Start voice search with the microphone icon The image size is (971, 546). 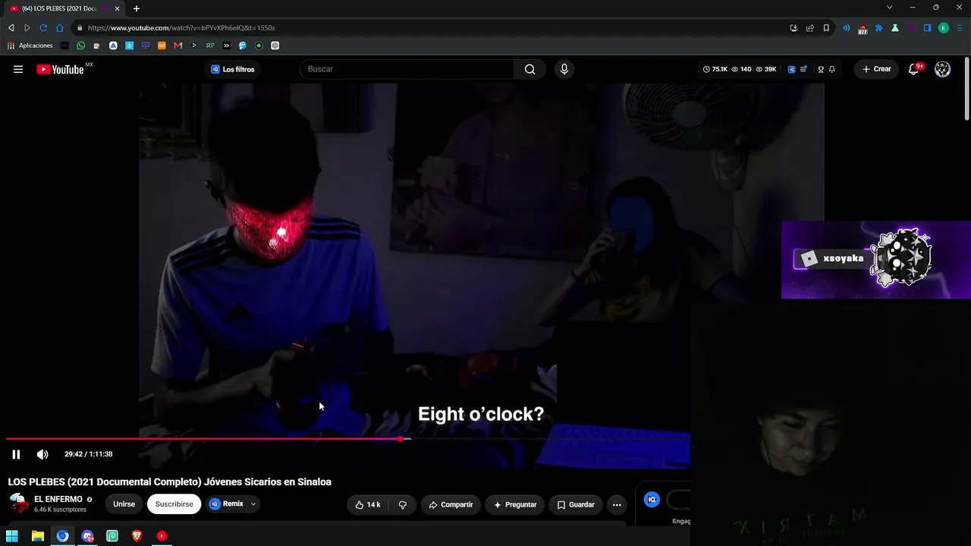(564, 69)
